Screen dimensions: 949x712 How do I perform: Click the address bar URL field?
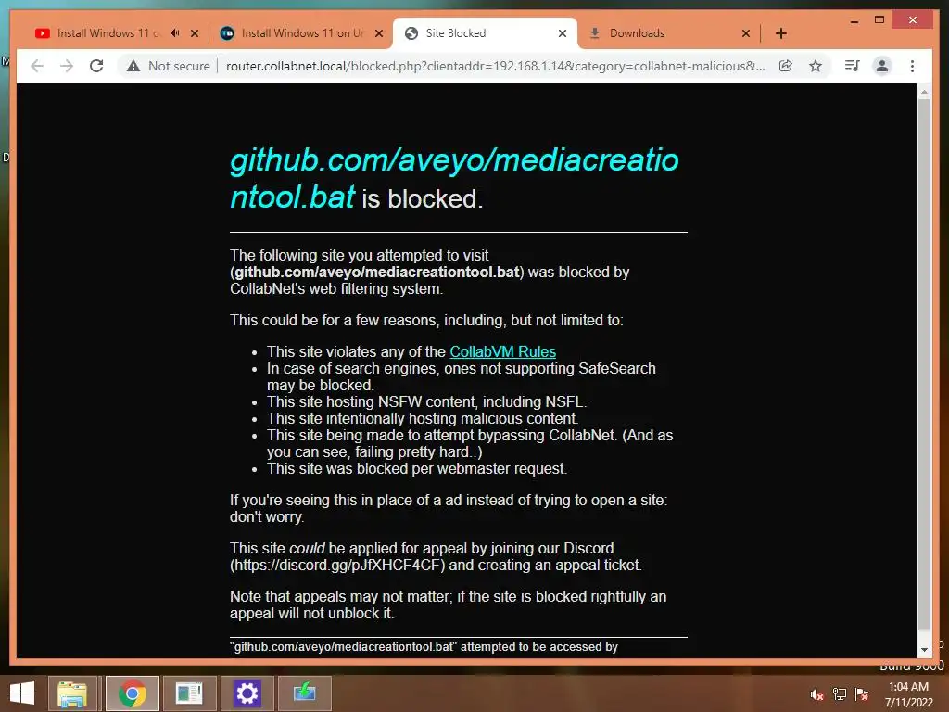[495, 66]
